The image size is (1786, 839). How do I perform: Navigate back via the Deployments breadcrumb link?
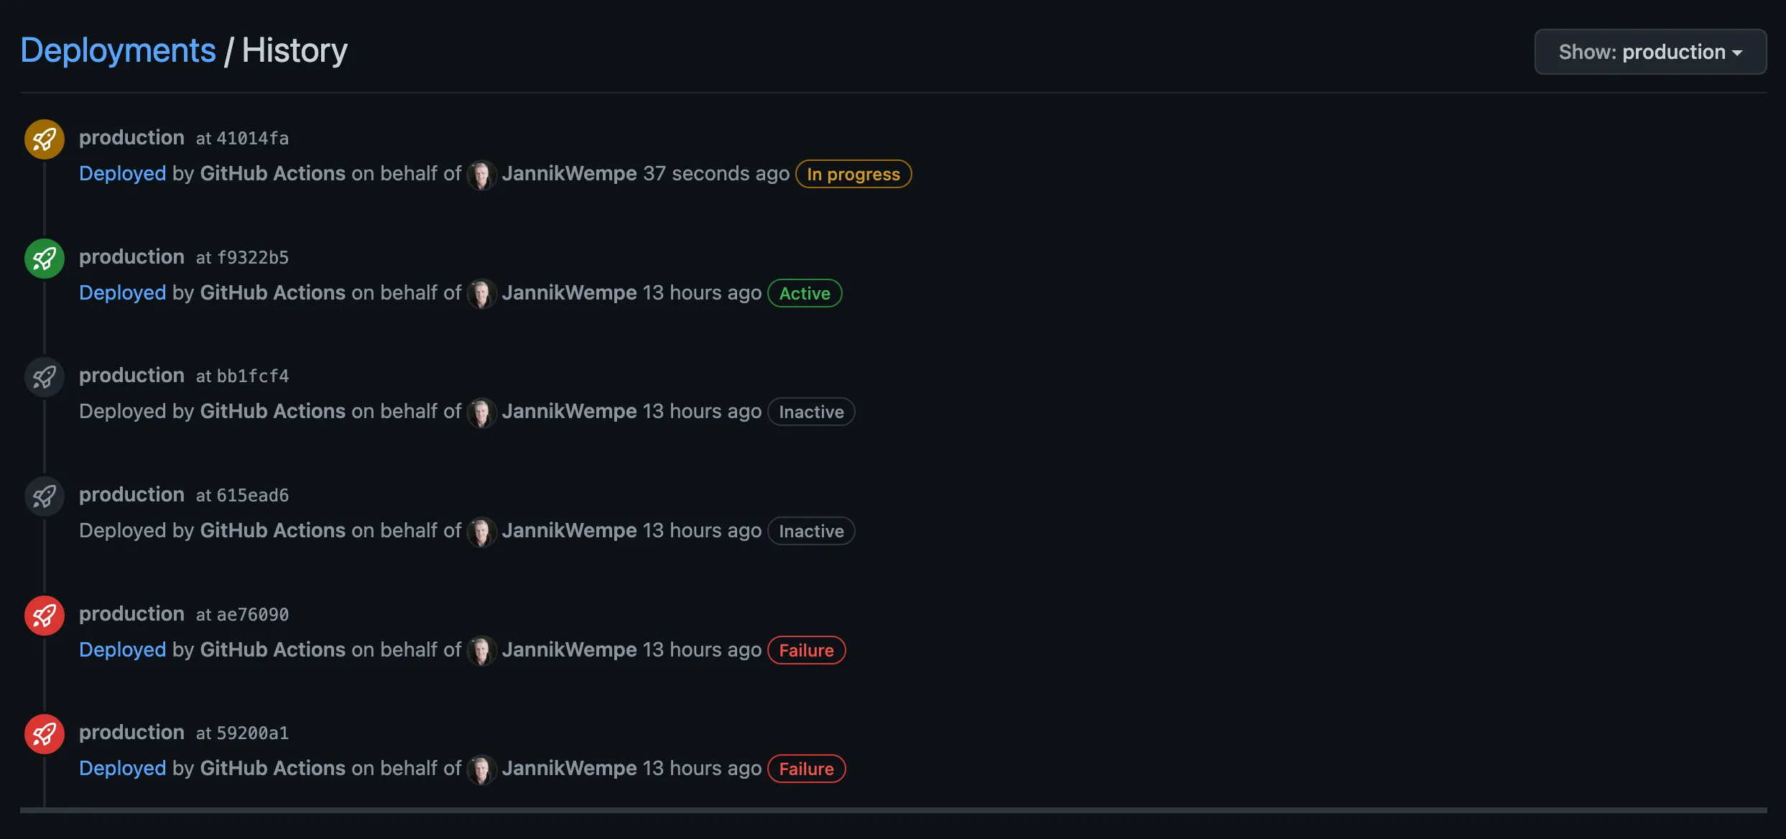[117, 50]
